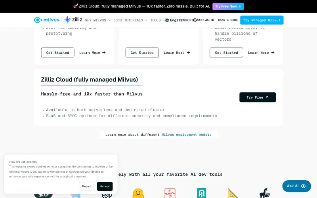Click the How we use cookies heading
Image resolution: width=317 pixels, height=198 pixels.
pos(23,162)
